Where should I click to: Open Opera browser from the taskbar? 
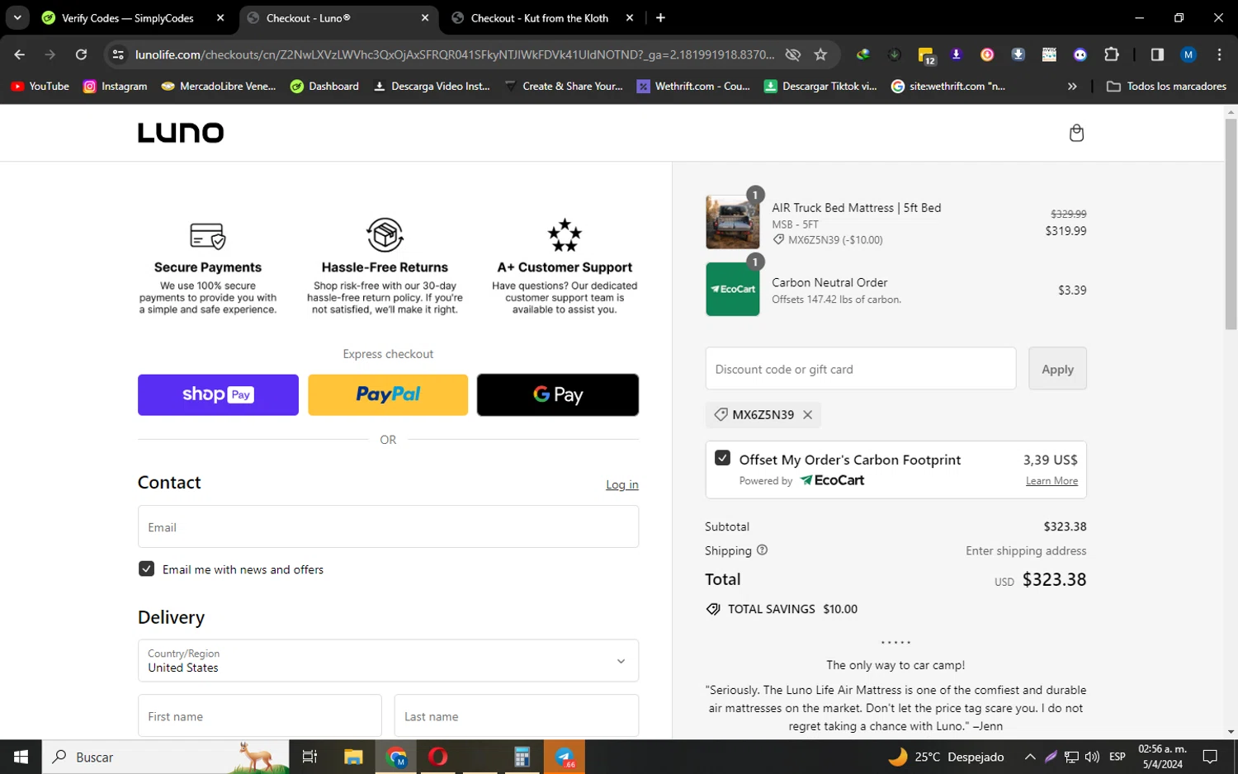[438, 757]
